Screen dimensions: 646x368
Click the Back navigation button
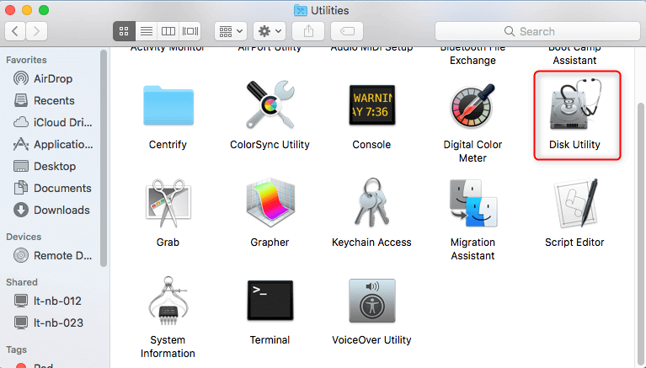[16, 31]
